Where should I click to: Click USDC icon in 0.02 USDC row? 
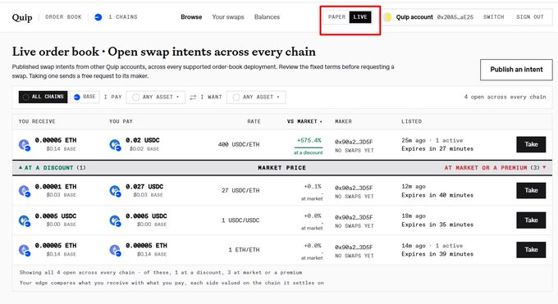(115, 145)
